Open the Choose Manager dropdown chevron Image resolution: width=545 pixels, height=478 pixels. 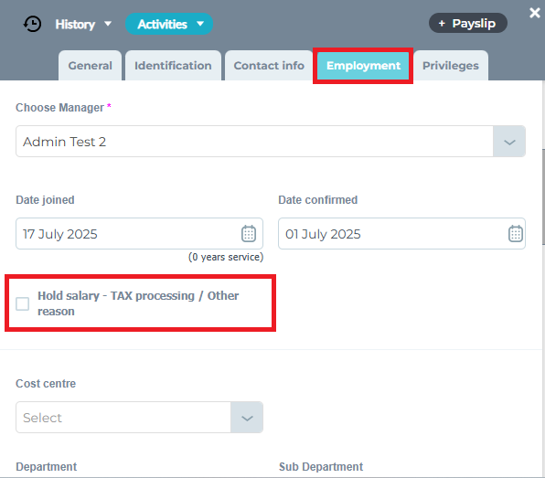(509, 142)
